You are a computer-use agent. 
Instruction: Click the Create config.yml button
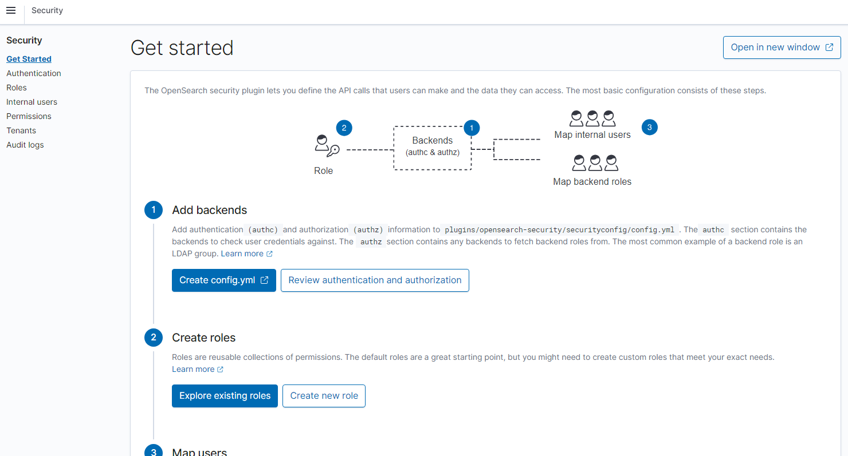pos(224,280)
